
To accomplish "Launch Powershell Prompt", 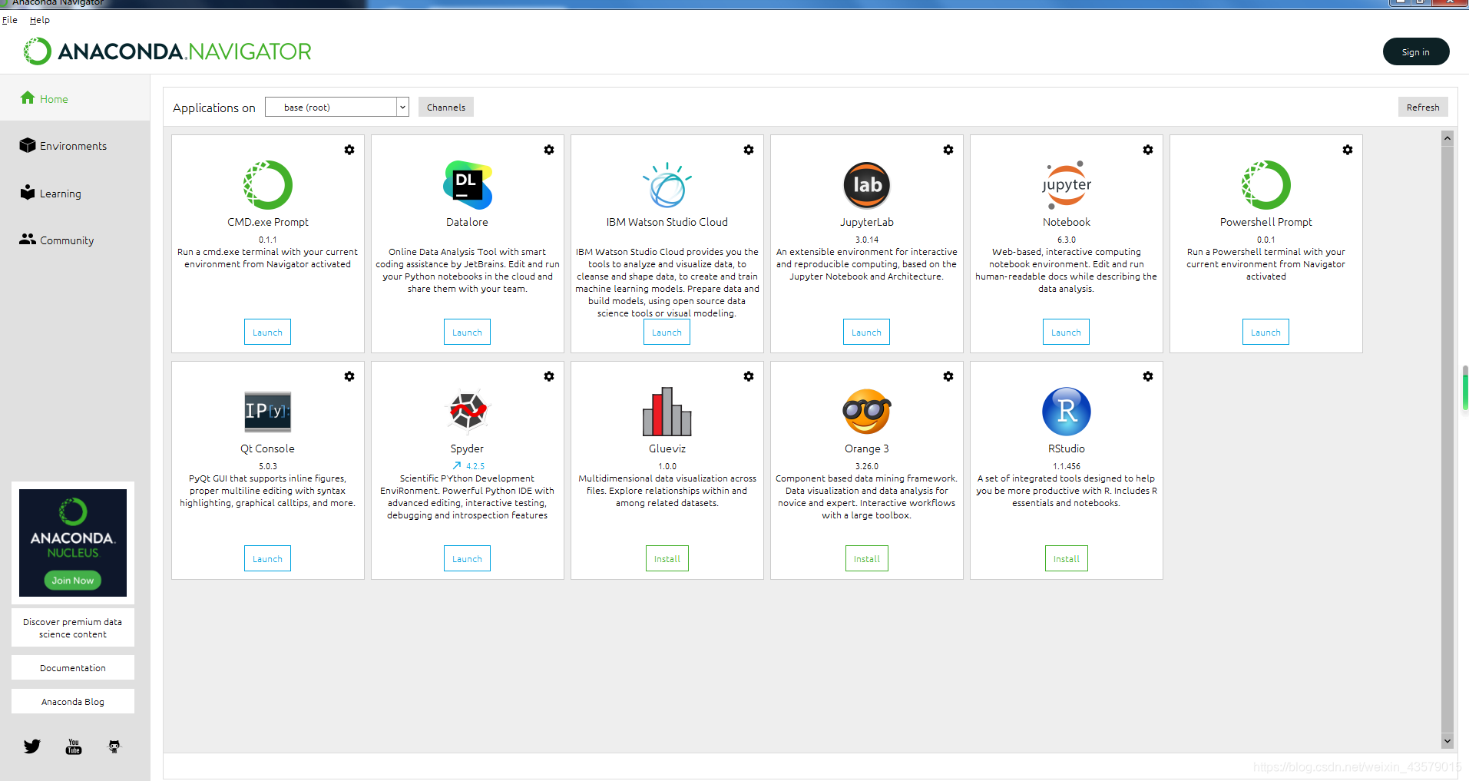I will point(1266,333).
